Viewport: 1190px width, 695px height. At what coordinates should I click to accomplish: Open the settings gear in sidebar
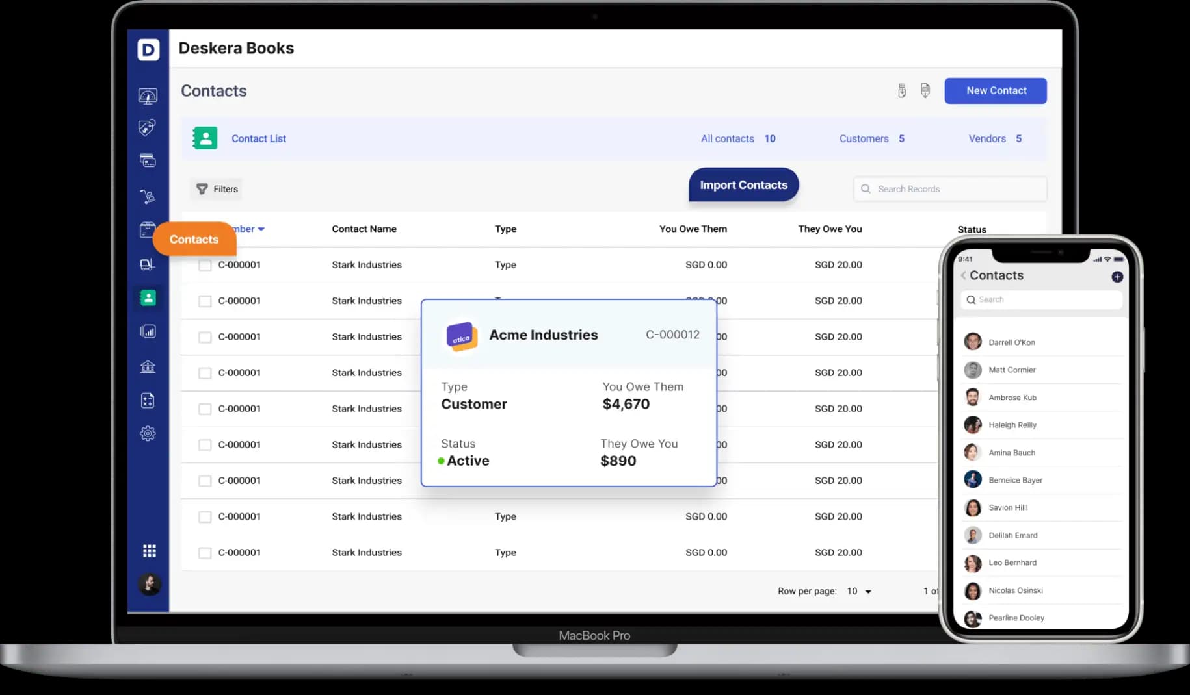[x=148, y=433]
